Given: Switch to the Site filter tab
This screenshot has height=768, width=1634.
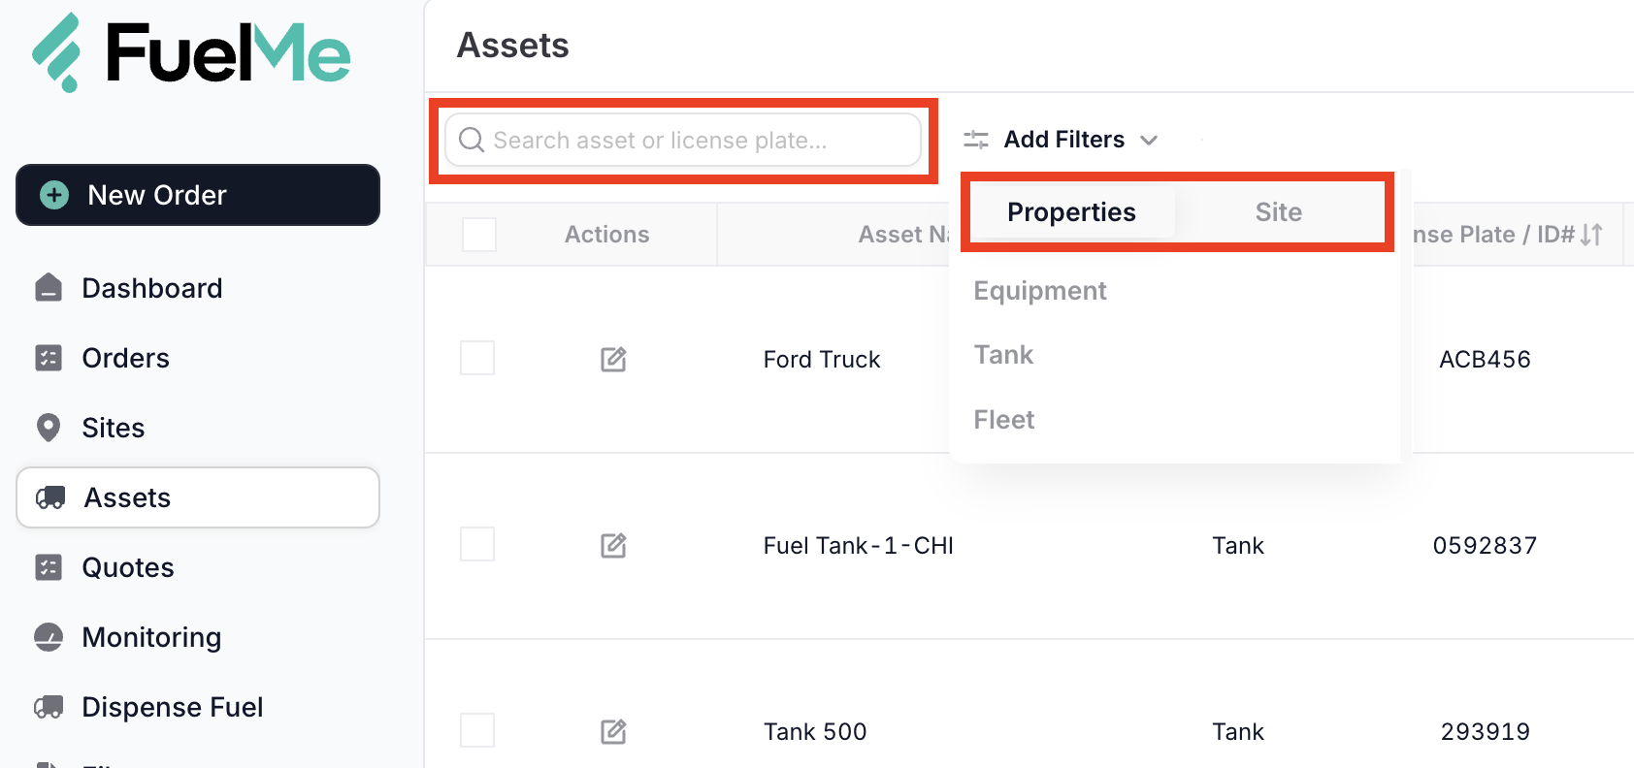Looking at the screenshot, I should pos(1278,212).
